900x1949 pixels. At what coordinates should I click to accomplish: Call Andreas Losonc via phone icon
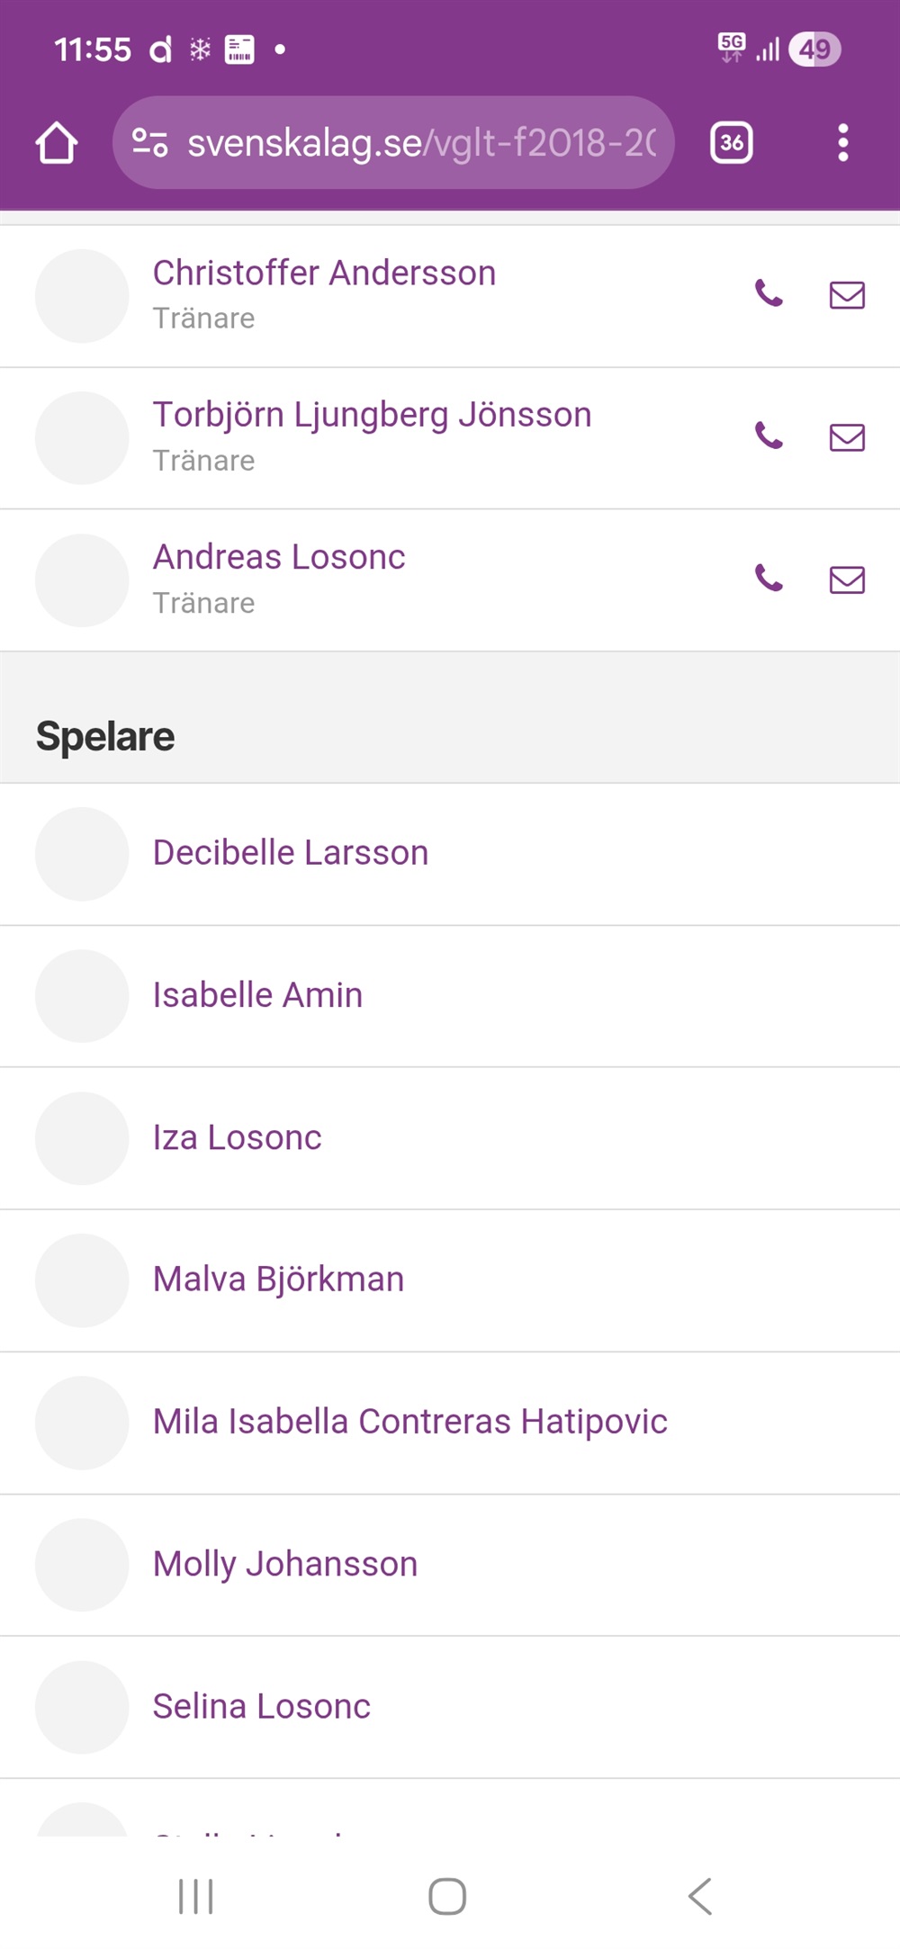click(x=769, y=578)
